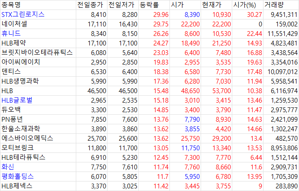Viewport: 299px width, 191px height.
Task: Click 시가 value 18,490
Action: click(190, 43)
